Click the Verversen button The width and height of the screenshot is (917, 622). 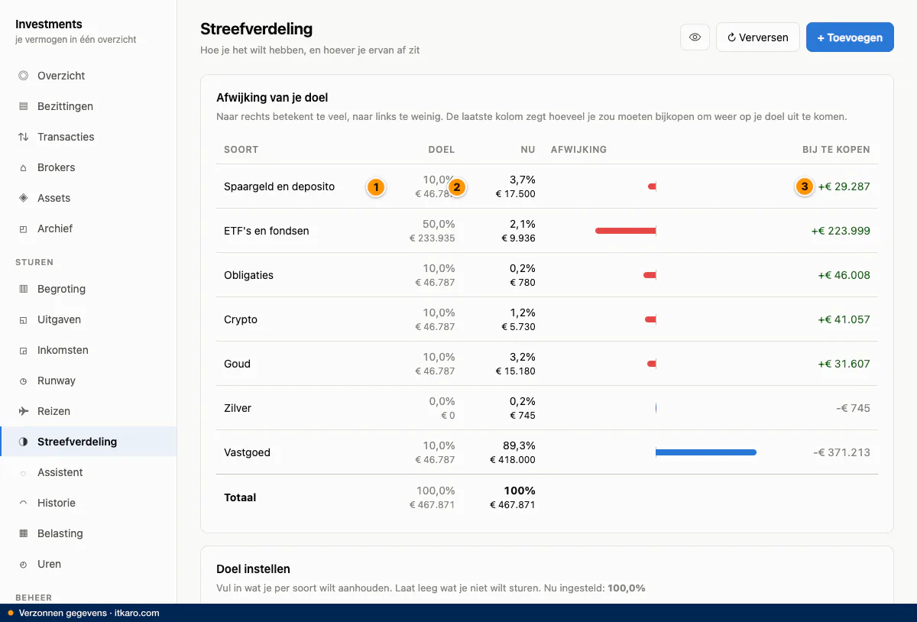point(757,37)
